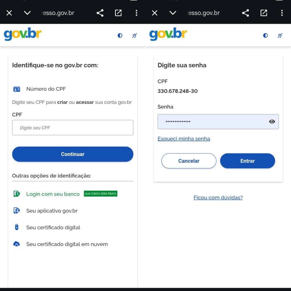The height and width of the screenshot is (291, 291).
Task: Click the gov.br logo
Action: (23, 35)
